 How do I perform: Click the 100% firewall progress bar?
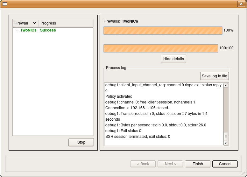(163, 31)
